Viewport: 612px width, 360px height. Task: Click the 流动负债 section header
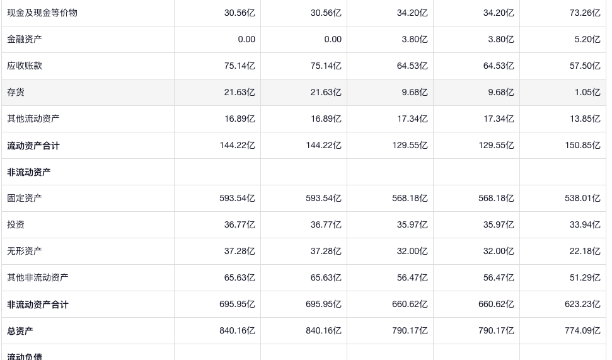coord(25,356)
